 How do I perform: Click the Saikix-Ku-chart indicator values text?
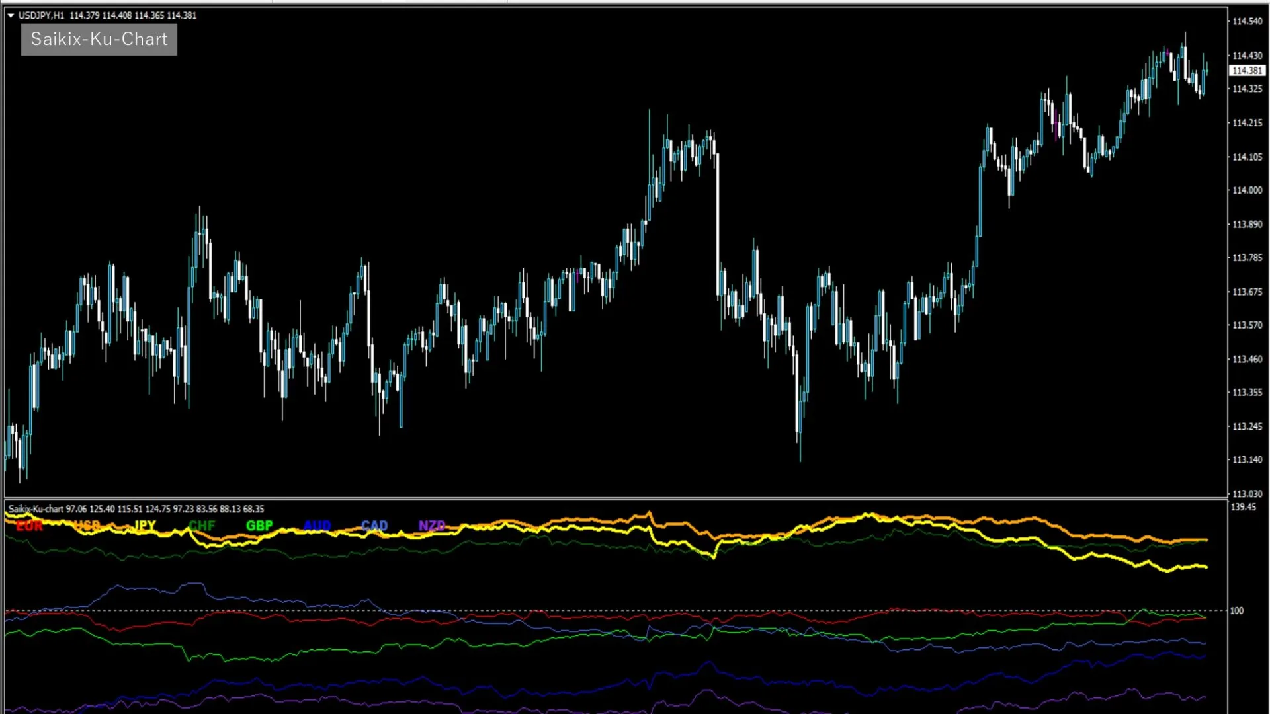(136, 509)
